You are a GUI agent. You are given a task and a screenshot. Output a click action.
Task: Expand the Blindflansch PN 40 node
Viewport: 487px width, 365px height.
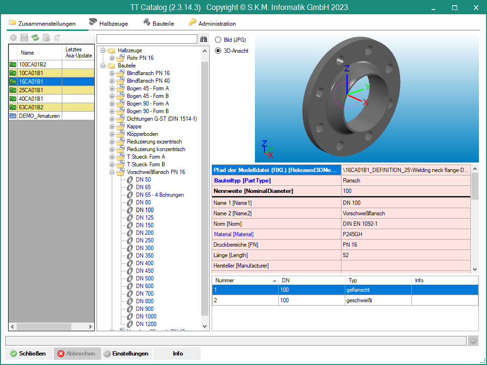112,81
